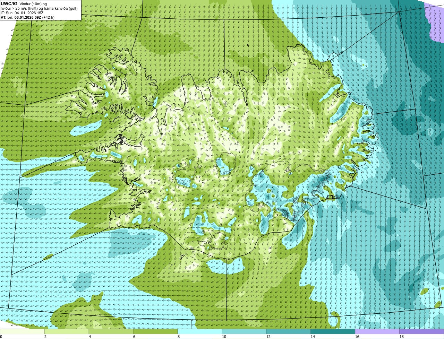This screenshot has height=339, width=444.
Task: Click the legend scale value '8'
Action: (x=179, y=337)
